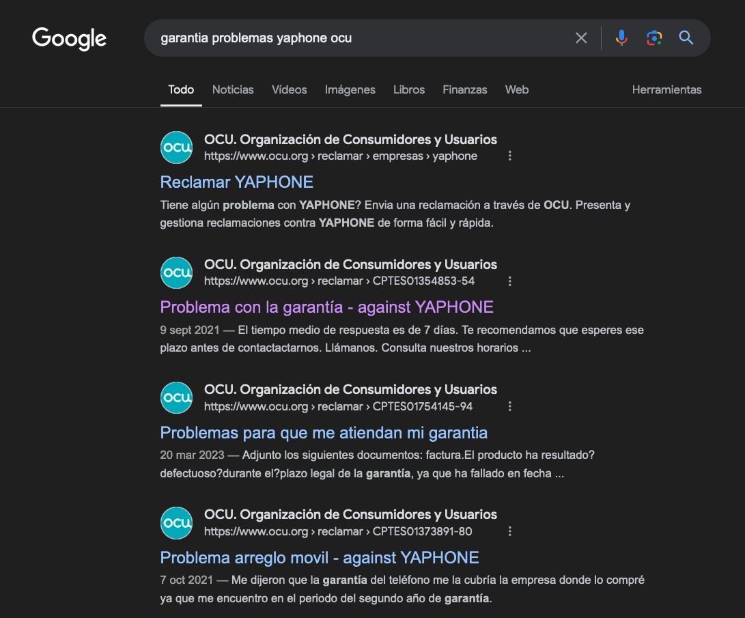
Task: Click the snippet starting 'Tiene algún problema con YAPHONE'
Action: click(x=395, y=214)
